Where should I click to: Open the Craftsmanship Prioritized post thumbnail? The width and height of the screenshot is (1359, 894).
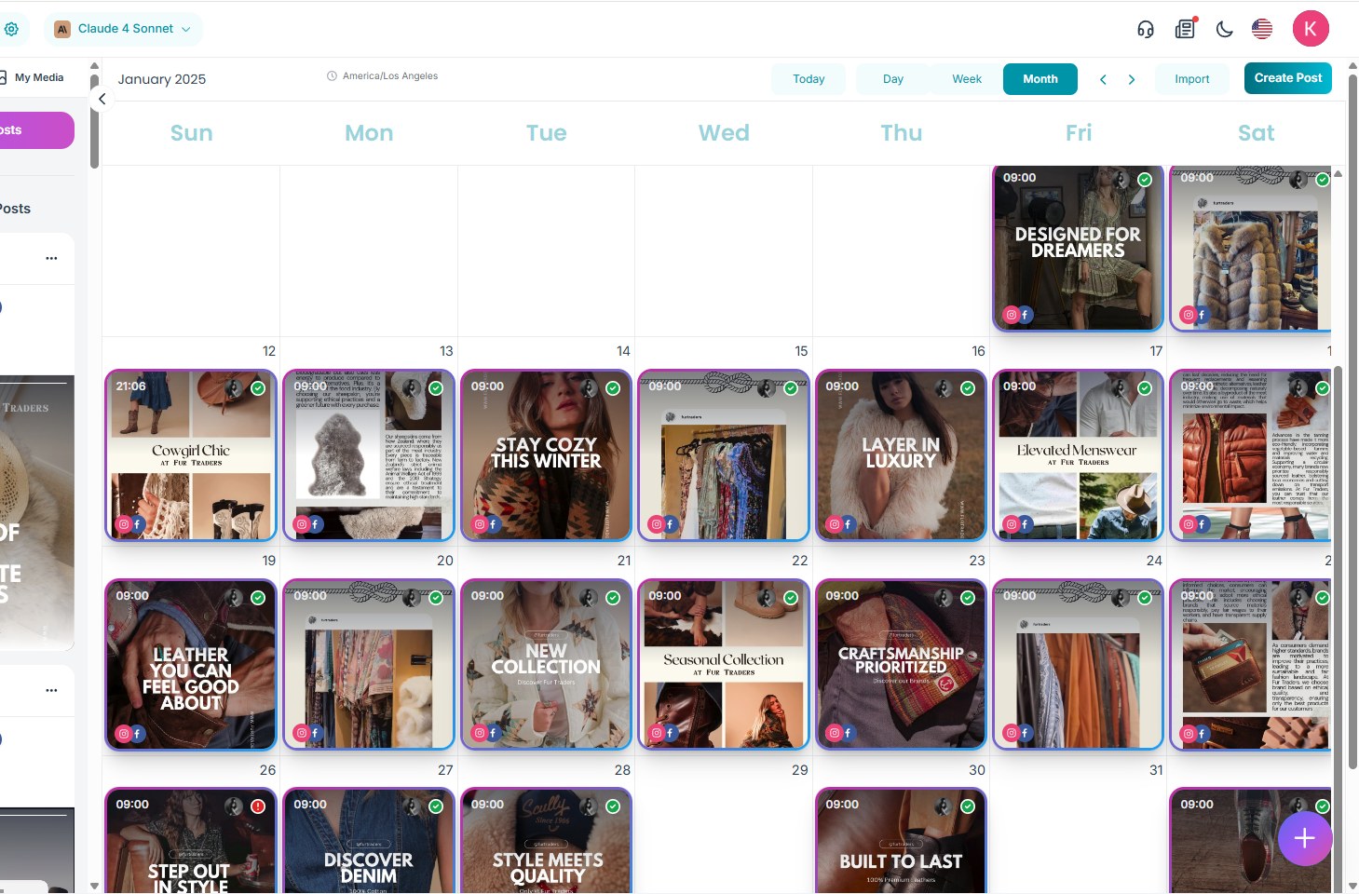tap(901, 665)
